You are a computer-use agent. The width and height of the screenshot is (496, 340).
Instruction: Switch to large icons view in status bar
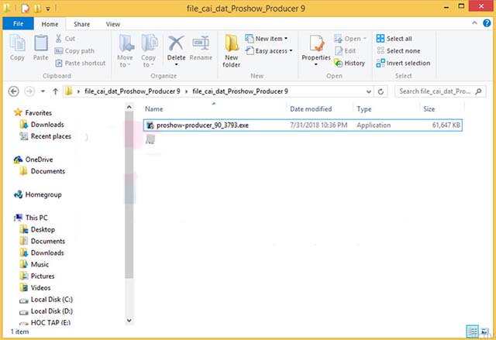(x=484, y=331)
